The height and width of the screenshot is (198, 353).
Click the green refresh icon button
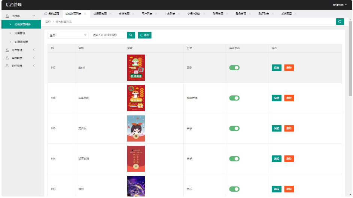340,22
